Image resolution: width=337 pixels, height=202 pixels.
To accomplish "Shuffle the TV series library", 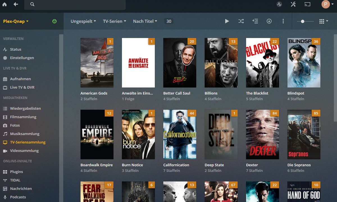I will [241, 21].
